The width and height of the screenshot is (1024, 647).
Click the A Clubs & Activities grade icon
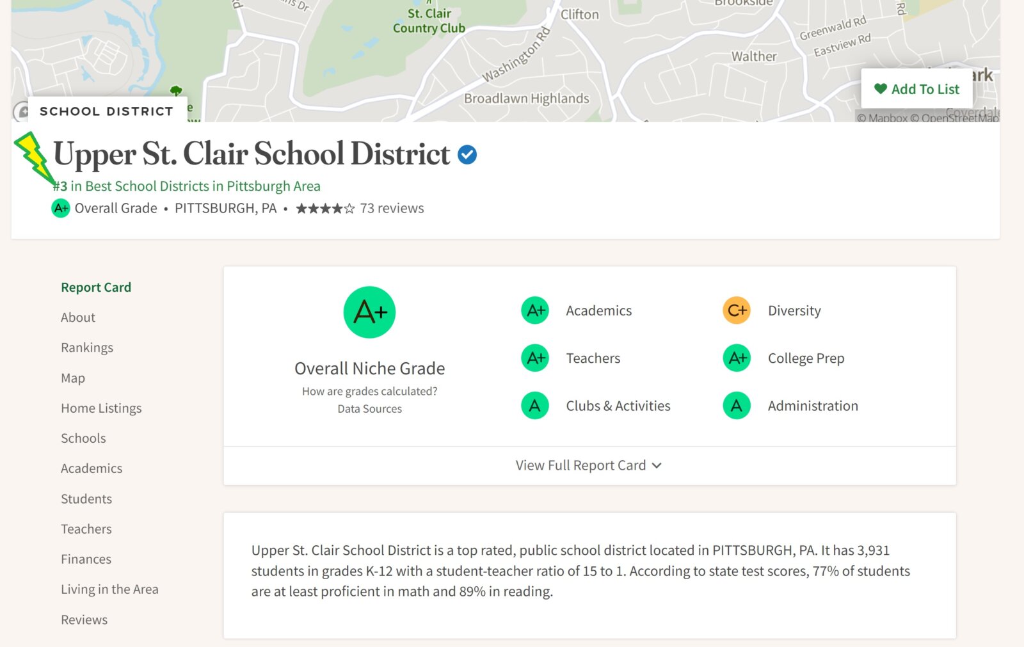(535, 406)
